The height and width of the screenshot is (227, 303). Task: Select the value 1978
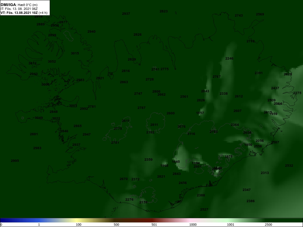228,156
